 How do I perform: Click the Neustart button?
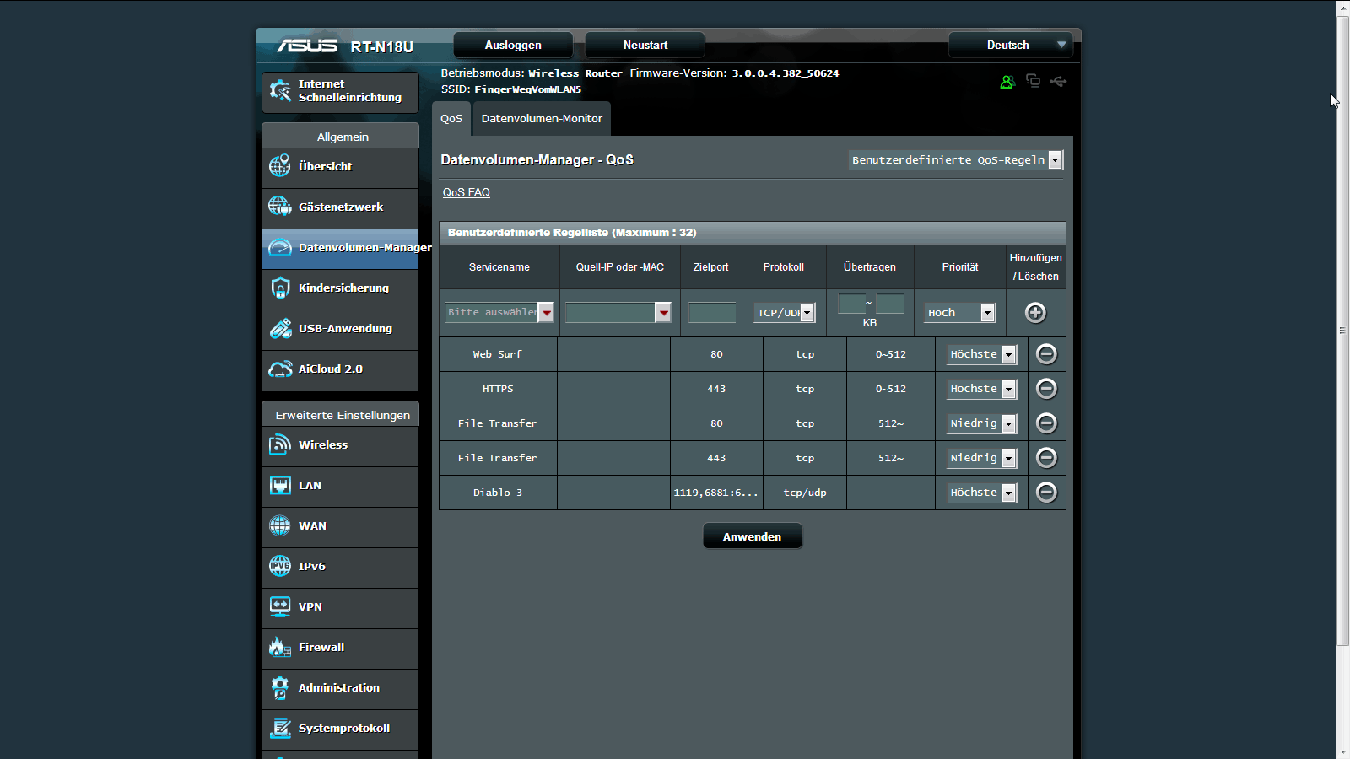pos(645,45)
